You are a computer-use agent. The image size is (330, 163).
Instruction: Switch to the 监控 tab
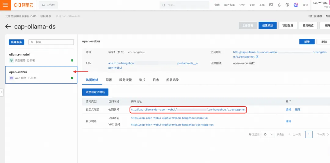(x=142, y=80)
